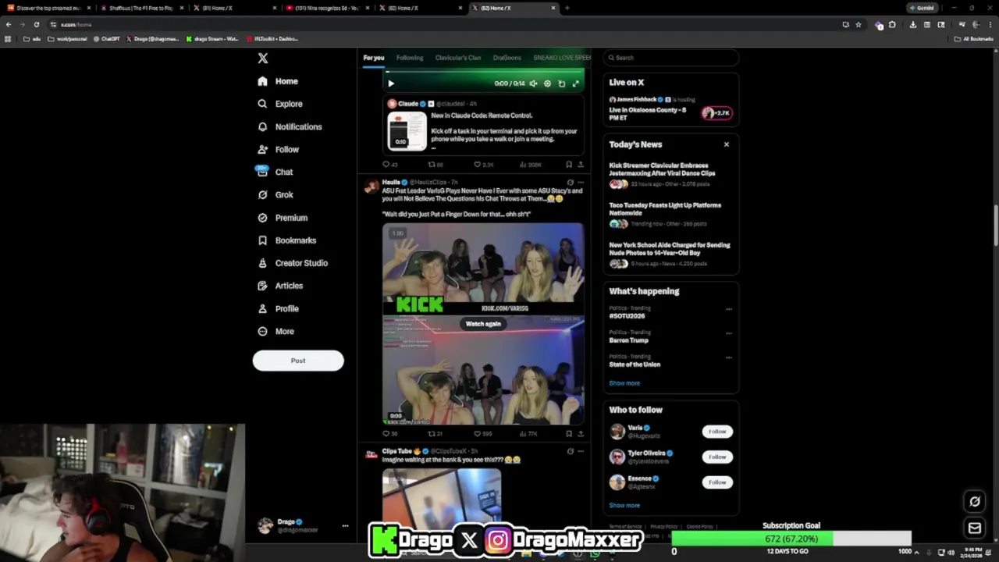Reload the page in Chrome
This screenshot has height=562, width=999.
pyautogui.click(x=36, y=24)
